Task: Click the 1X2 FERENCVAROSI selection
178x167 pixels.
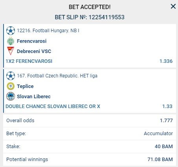Action: click(29, 61)
